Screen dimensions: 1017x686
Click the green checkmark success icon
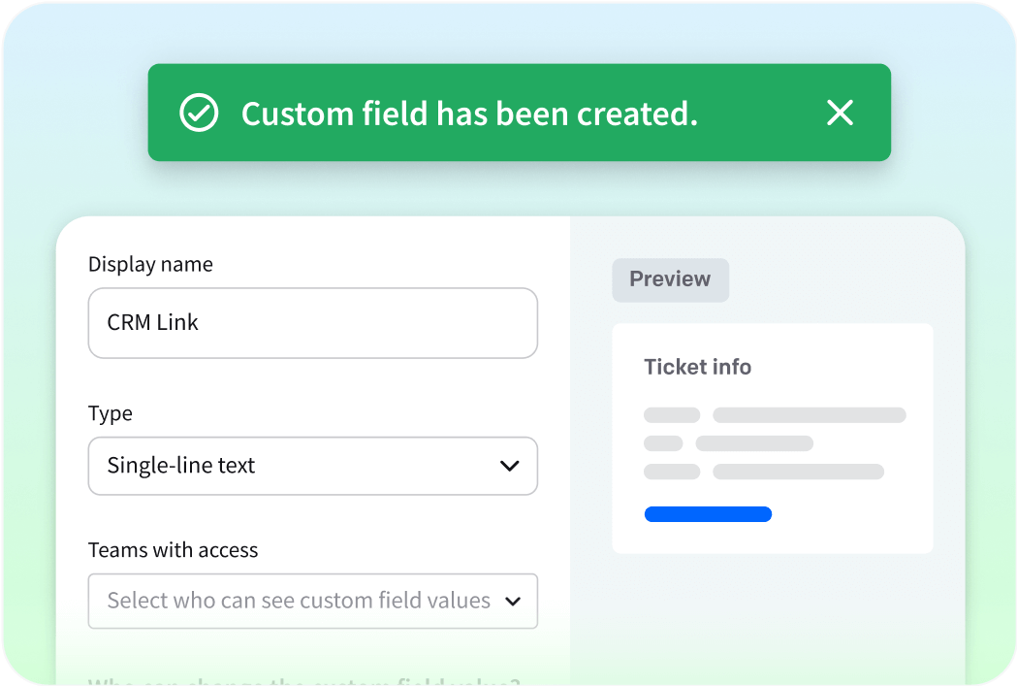(199, 113)
